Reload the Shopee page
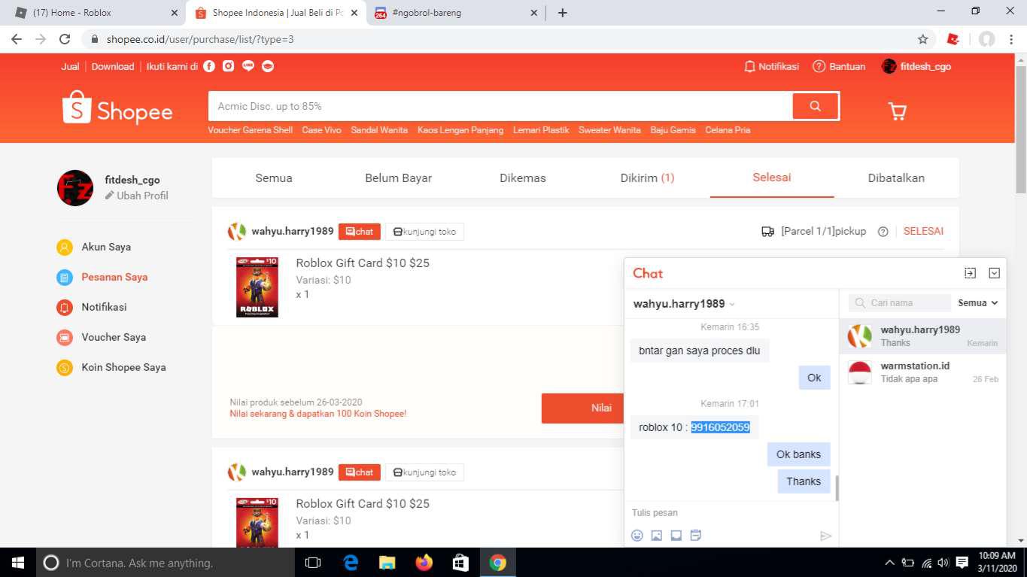1027x577 pixels. click(65, 39)
